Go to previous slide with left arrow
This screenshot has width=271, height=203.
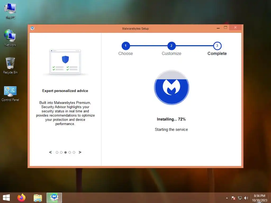(x=50, y=152)
